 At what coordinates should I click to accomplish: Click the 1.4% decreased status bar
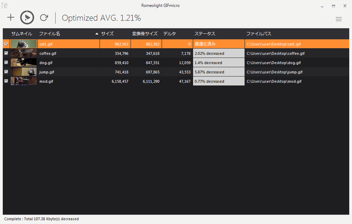pos(219,63)
